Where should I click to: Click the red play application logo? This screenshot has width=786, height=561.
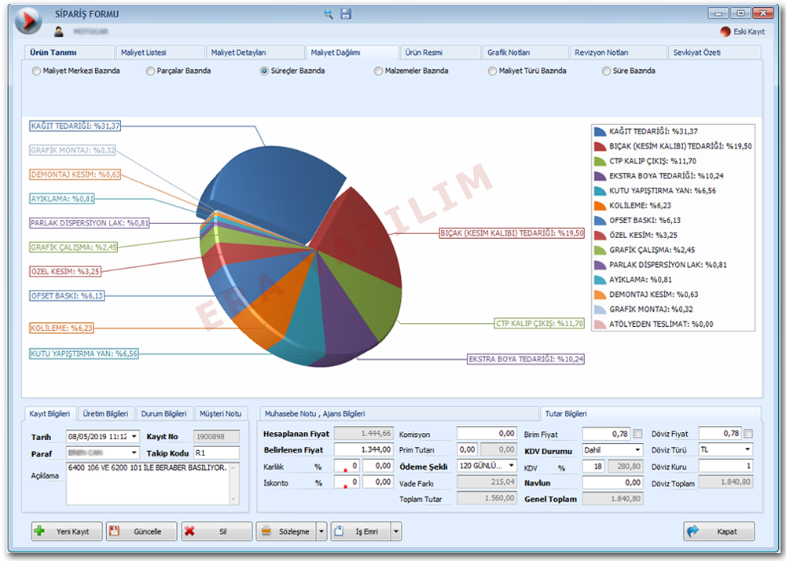(28, 21)
